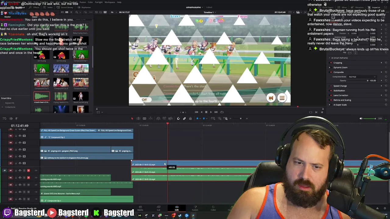Screen dimensions: 390x219
Task: Open the Cut page icon
Action: coord(158,208)
